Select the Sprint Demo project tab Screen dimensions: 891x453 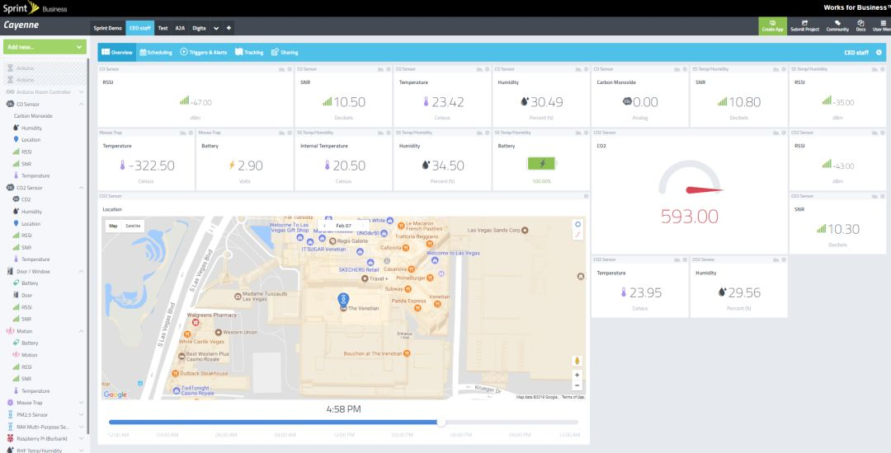(x=107, y=28)
